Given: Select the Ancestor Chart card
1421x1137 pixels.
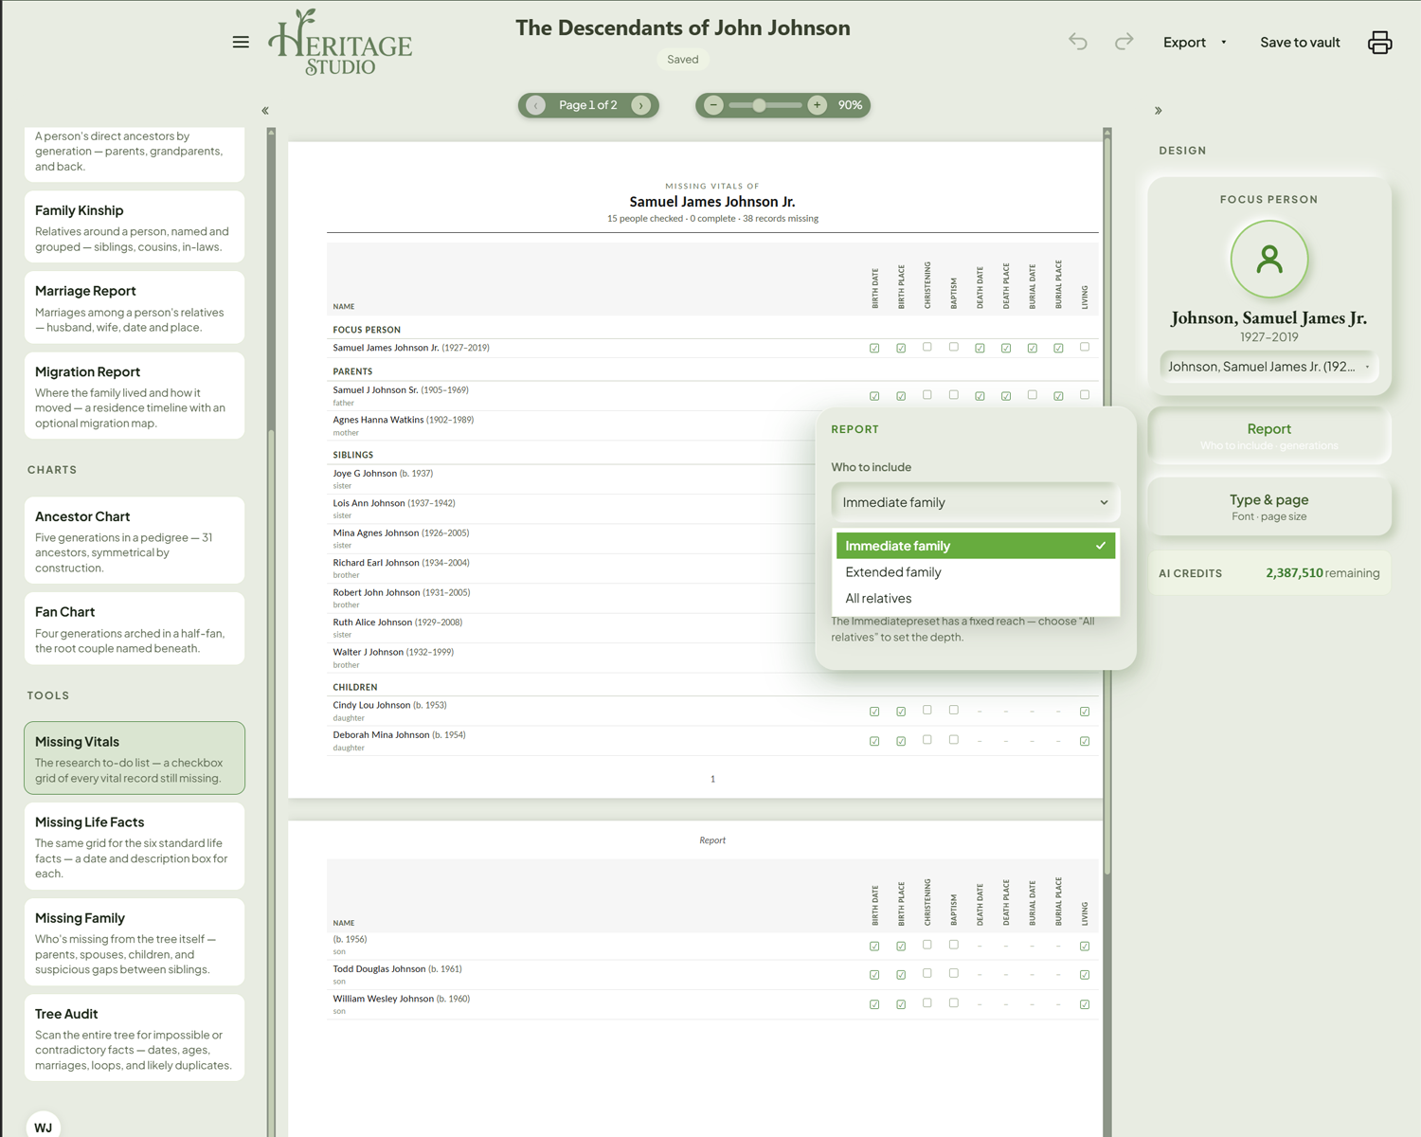Looking at the screenshot, I should [x=135, y=540].
